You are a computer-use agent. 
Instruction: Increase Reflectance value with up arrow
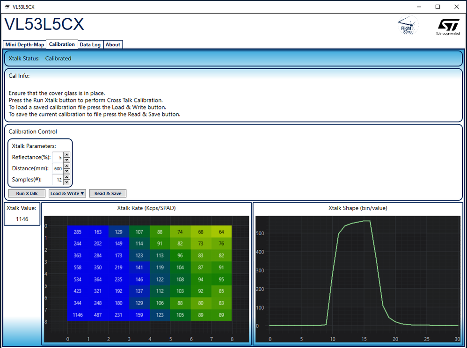[x=67, y=154]
